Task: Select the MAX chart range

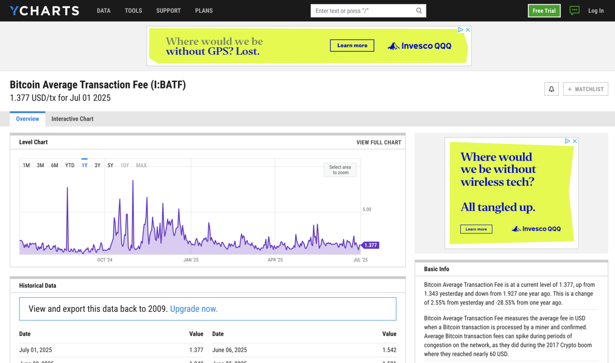Action: [x=141, y=165]
